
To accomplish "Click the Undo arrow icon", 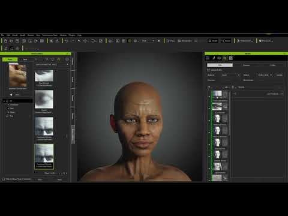I will 67,41.
